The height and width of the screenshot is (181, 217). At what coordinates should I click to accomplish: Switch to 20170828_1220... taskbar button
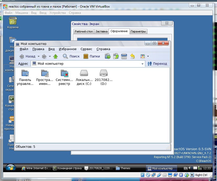tap(99, 168)
